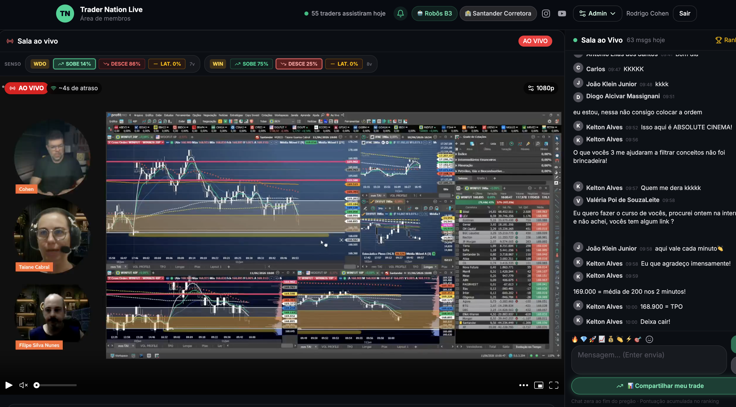Vote WIN DESCE 25%
The image size is (736, 407).
(x=299, y=64)
